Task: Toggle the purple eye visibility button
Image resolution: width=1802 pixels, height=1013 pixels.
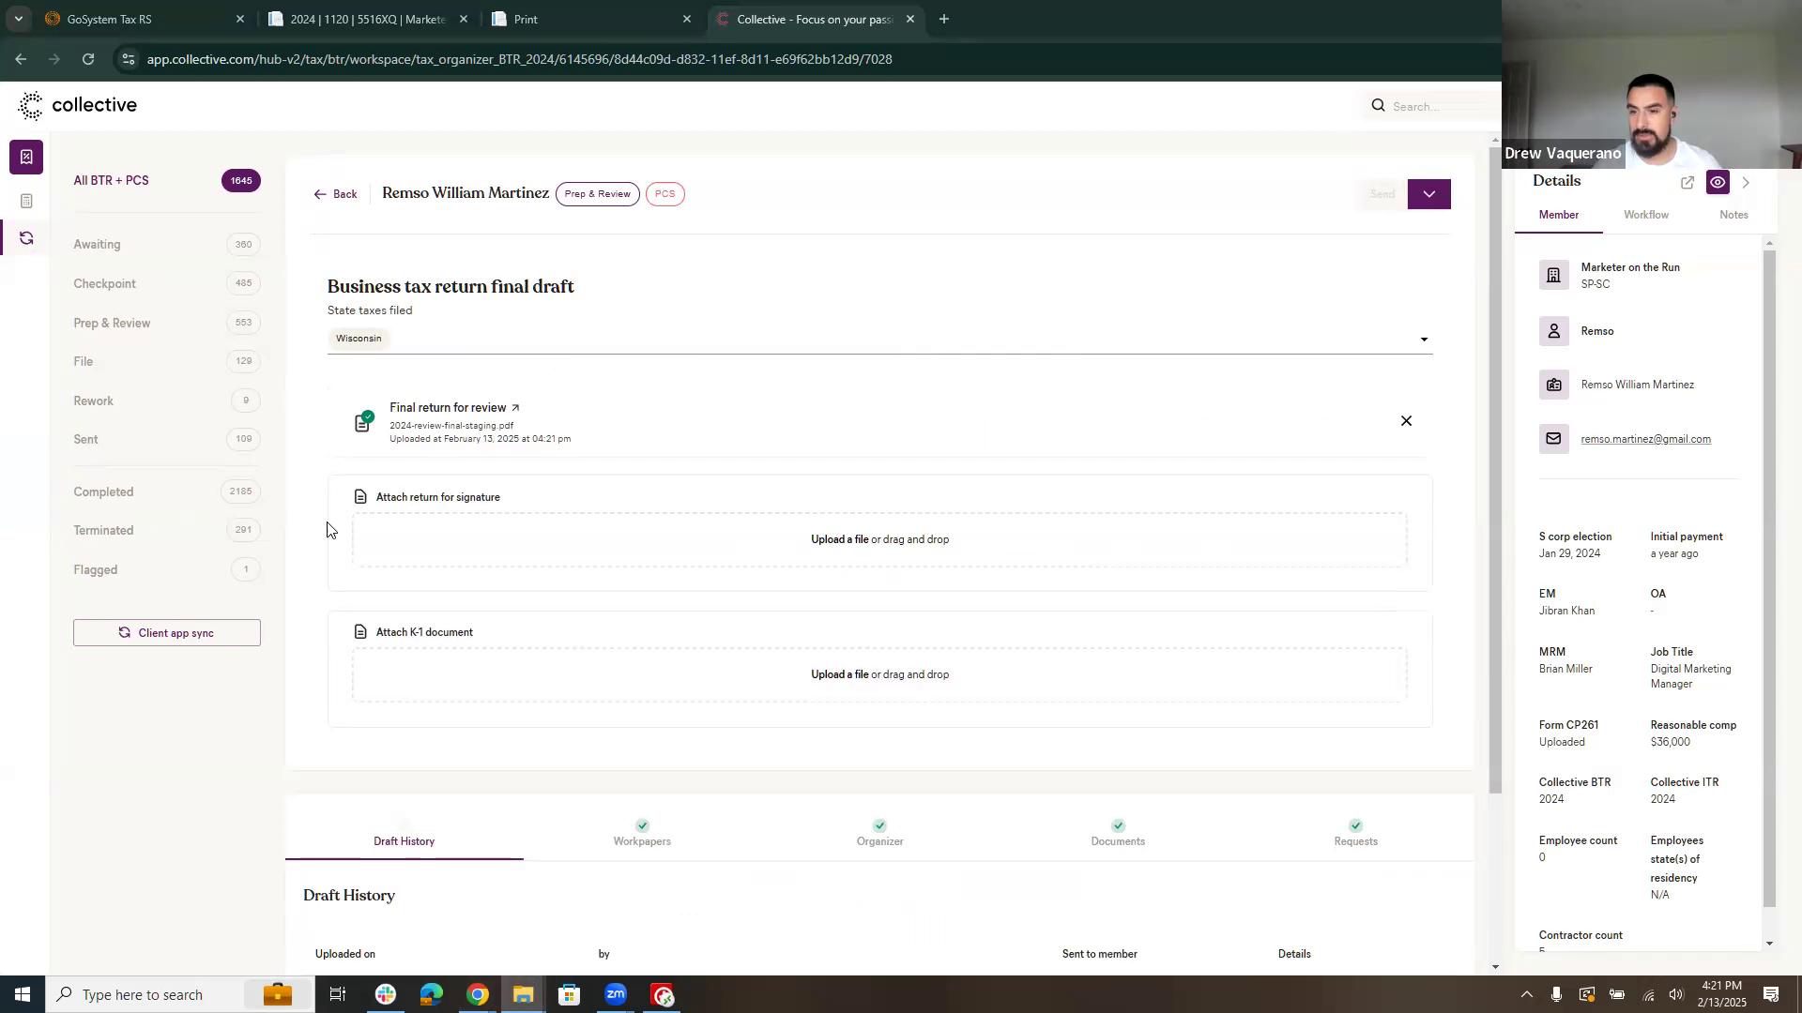Action: 1718,183
